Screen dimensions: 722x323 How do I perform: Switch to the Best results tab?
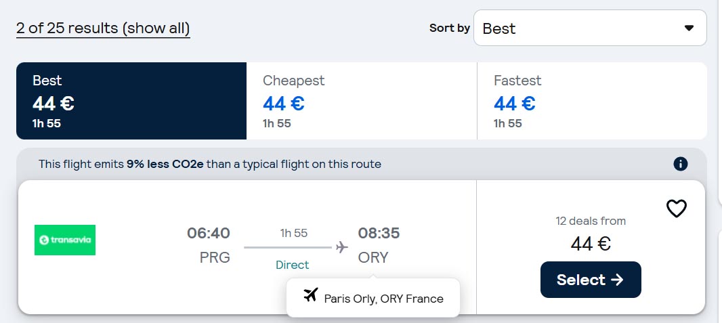pos(131,101)
